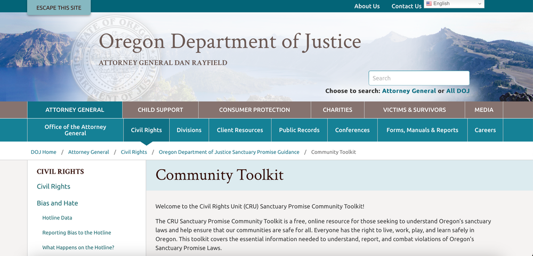Image resolution: width=533 pixels, height=256 pixels.
Task: Select the Child Support main tab
Action: point(160,110)
